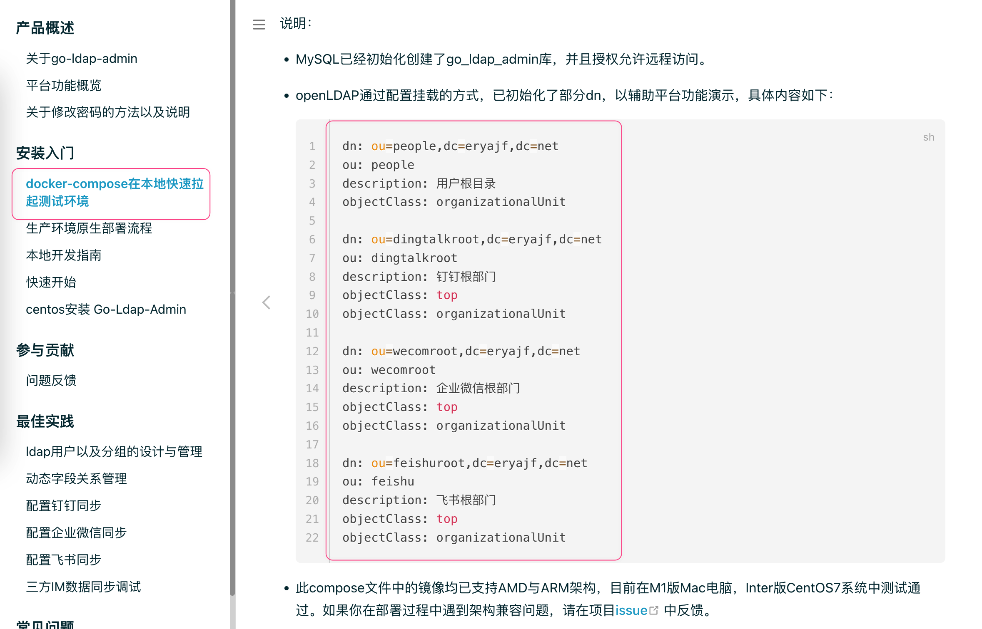The image size is (982, 629).
Task: Select 生产环境原生部署流程 in the sidebar
Action: (x=89, y=229)
